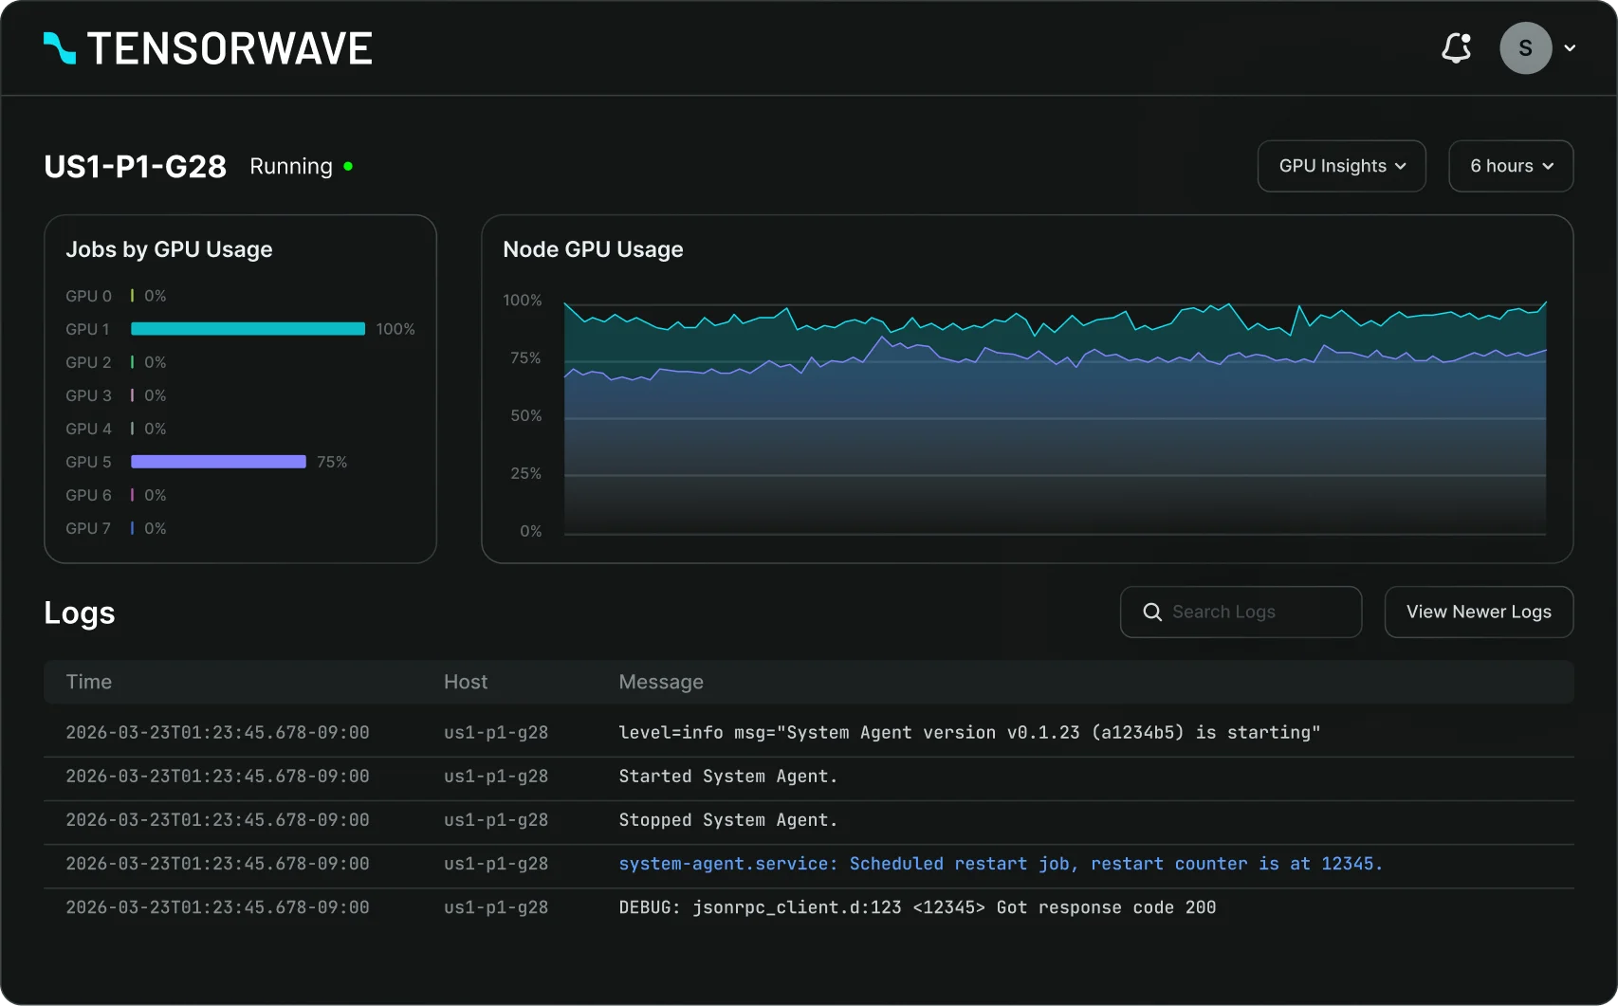Viewport: 1618px width, 1006px height.
Task: Focus the Search Logs input field
Action: (x=1241, y=612)
